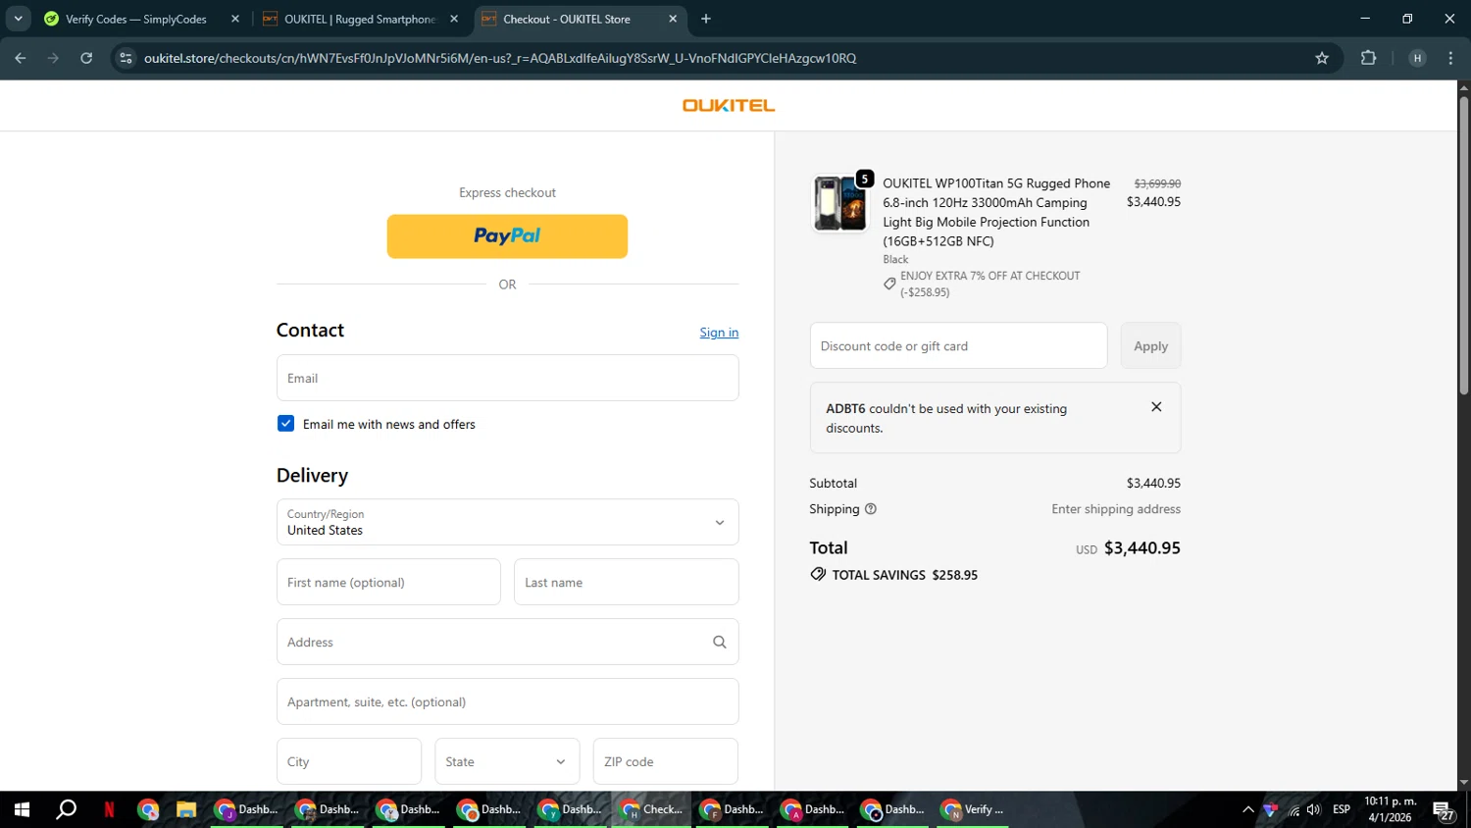Viewport: 1471px width, 828px height.
Task: Open a new browser tab
Action: pyautogui.click(x=706, y=19)
